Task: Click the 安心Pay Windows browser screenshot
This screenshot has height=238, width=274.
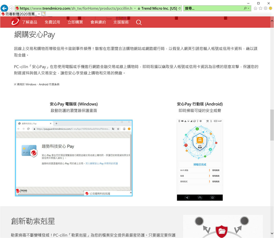Action: point(74,158)
